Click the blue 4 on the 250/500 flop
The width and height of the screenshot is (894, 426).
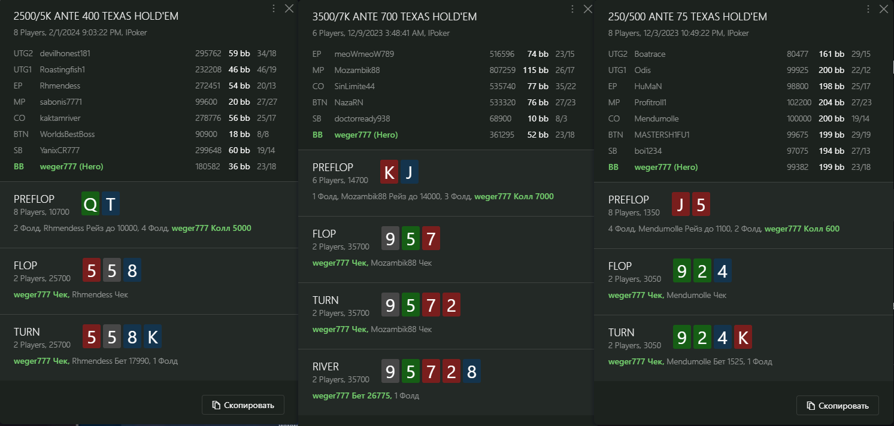722,272
